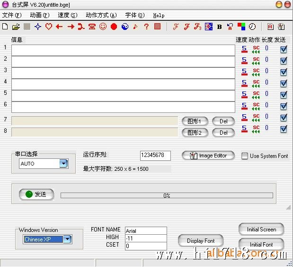Screen dimensions: 293x267
Task: Insert the telephone symbol from toolbar
Action: (x=92, y=27)
